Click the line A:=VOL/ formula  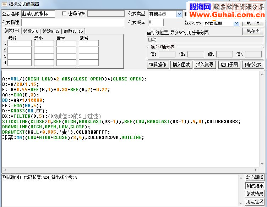(x=75, y=79)
